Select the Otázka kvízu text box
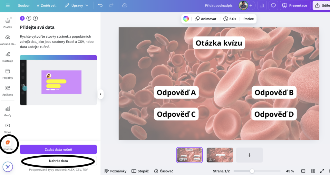 click(219, 43)
